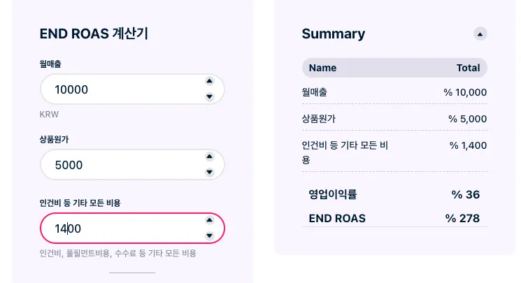This screenshot has width=521, height=283.
Task: Collapse the Summary panel
Action: [x=480, y=34]
